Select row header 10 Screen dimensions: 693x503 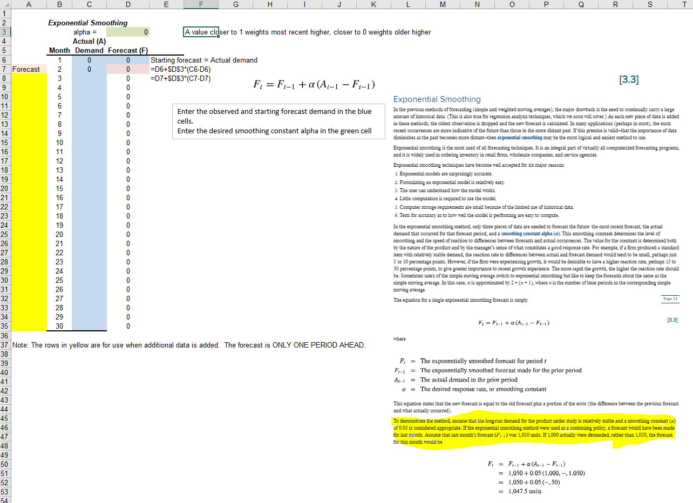[x=5, y=97]
